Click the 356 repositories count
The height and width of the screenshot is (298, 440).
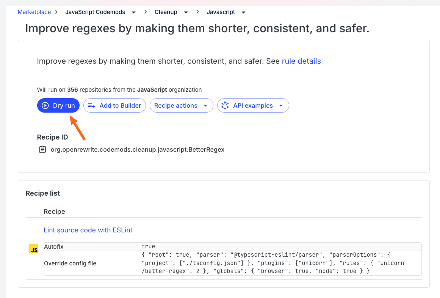click(x=72, y=90)
